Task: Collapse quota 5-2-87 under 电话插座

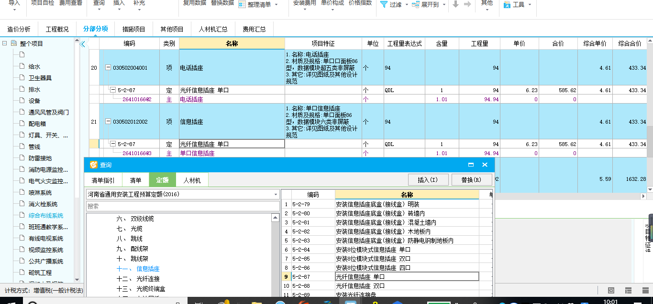Action: [113, 90]
